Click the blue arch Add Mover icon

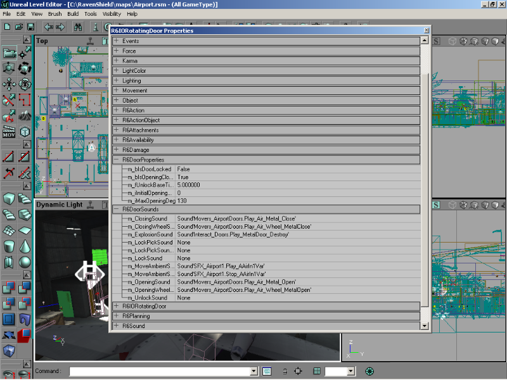[x=25, y=319]
